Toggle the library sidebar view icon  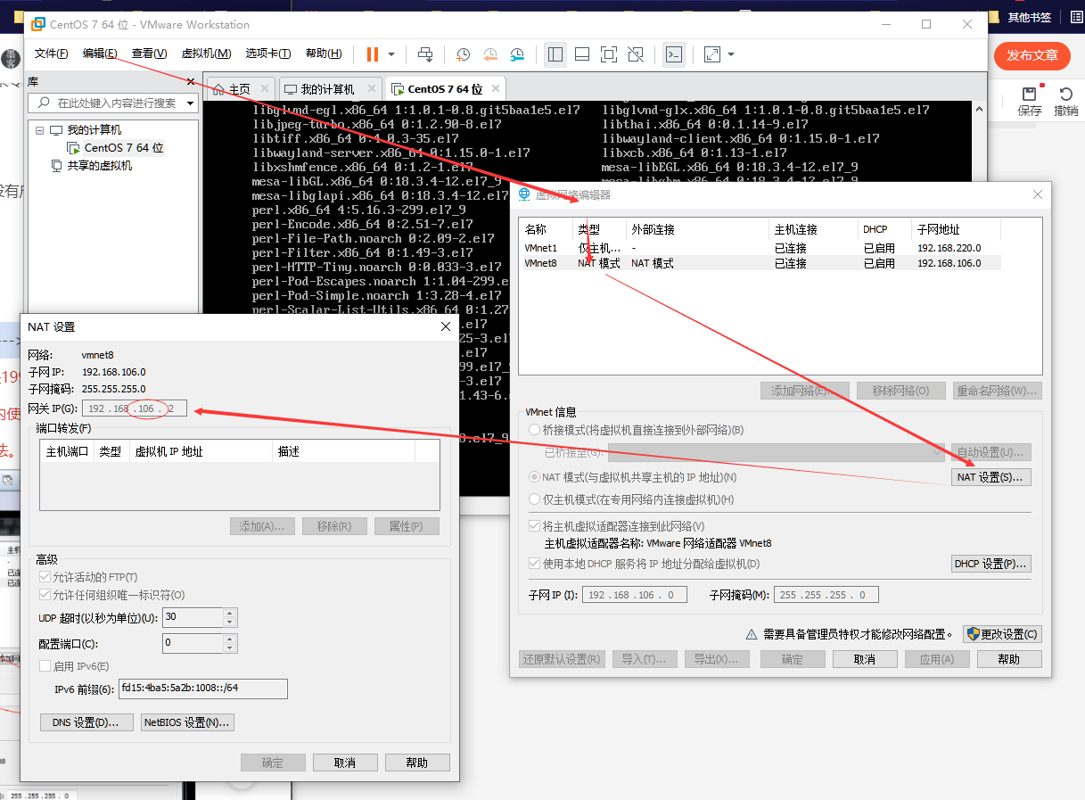click(x=555, y=54)
